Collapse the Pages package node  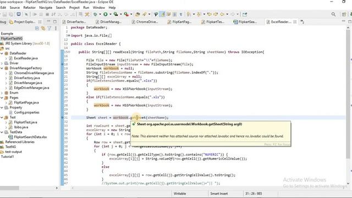(x=2, y=98)
